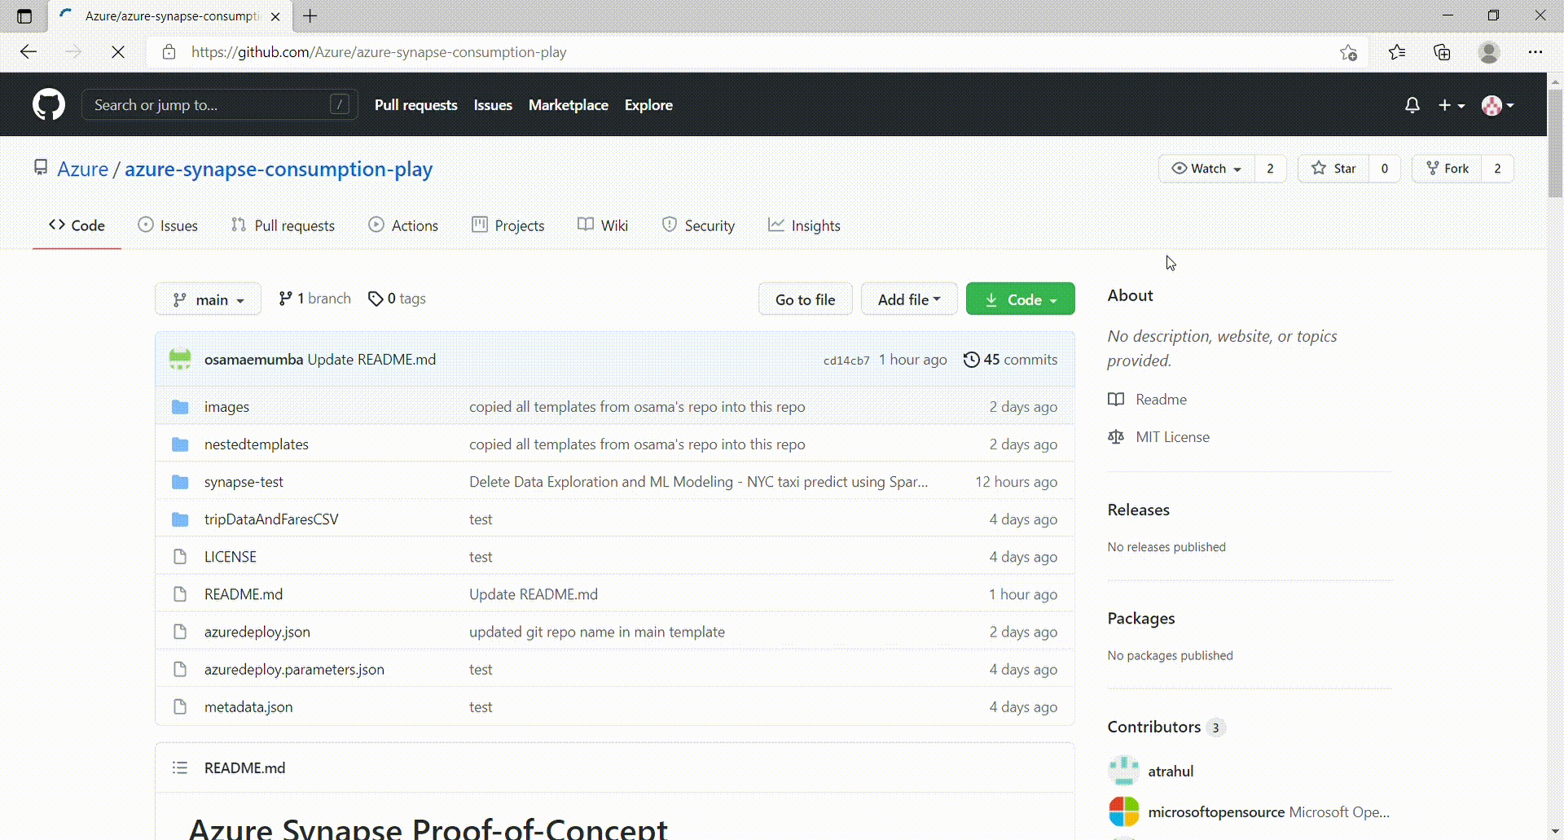
Task: Add this page to favorites
Action: [1348, 52]
